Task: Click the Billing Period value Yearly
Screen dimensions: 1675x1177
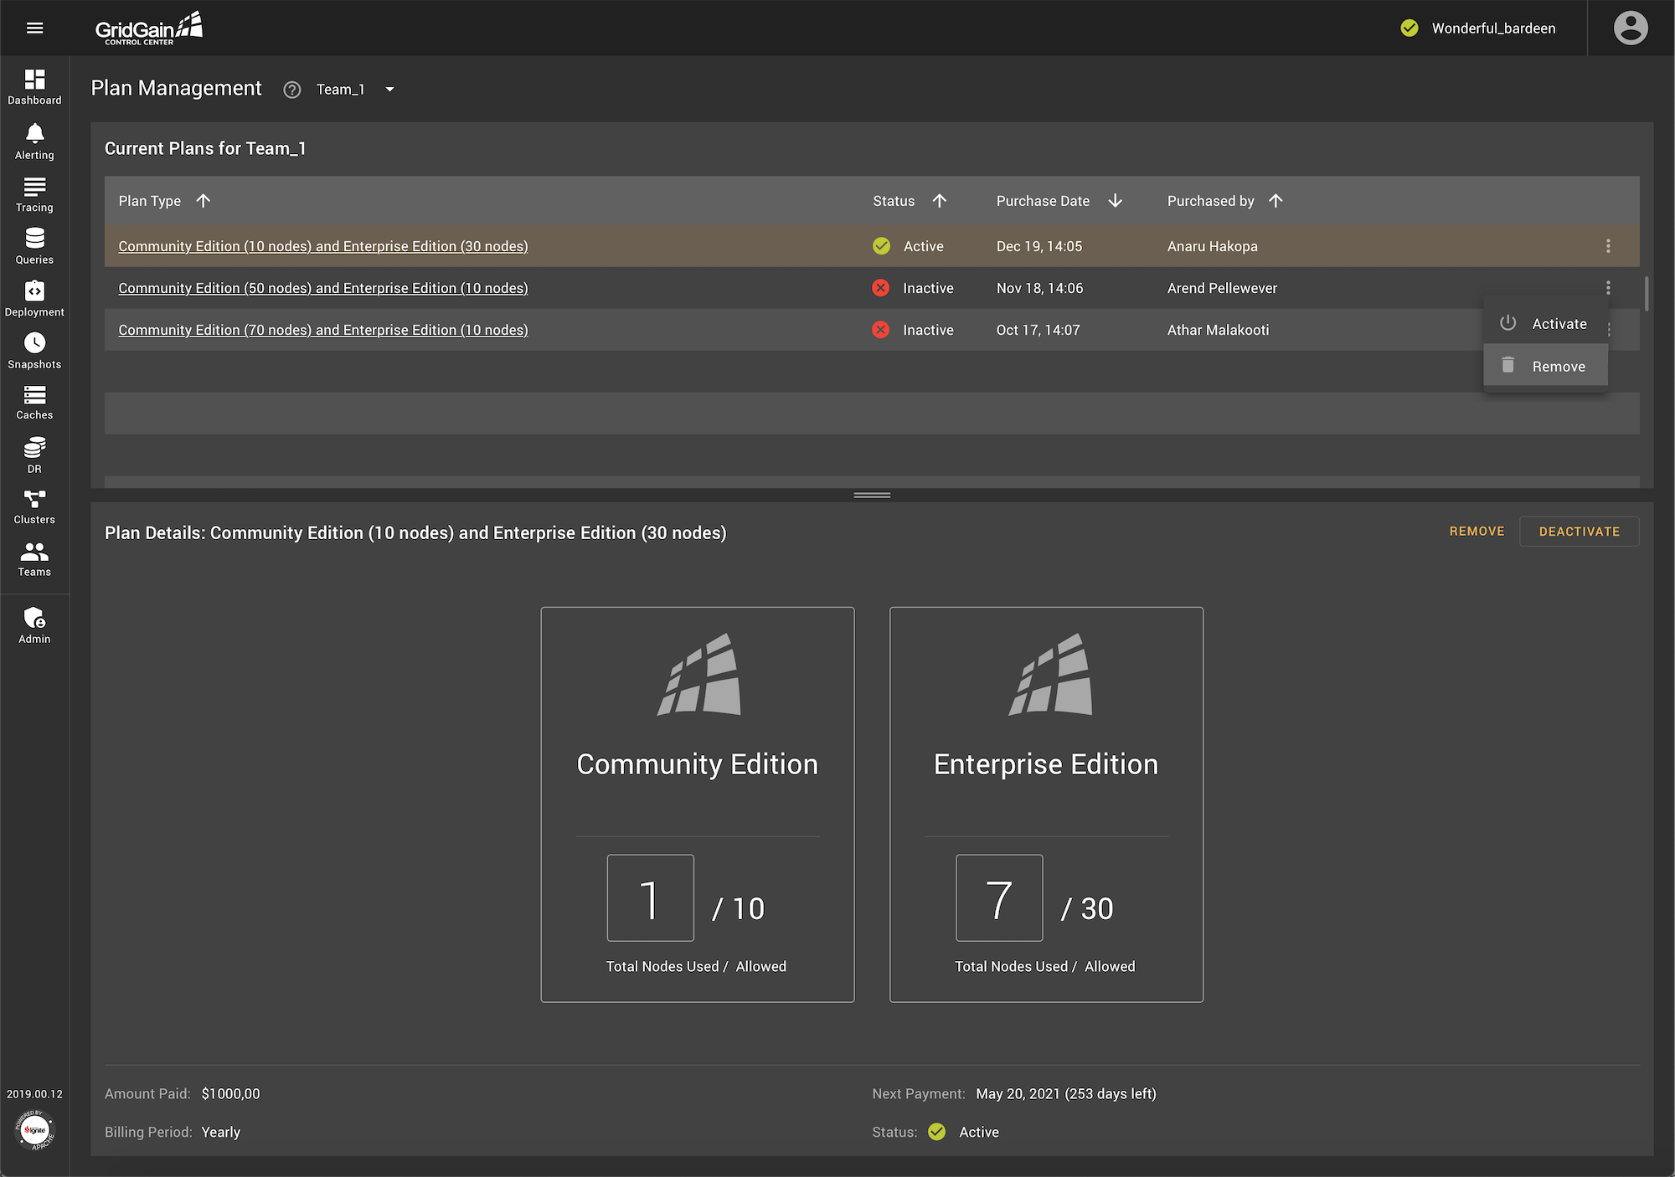Action: (x=220, y=1132)
